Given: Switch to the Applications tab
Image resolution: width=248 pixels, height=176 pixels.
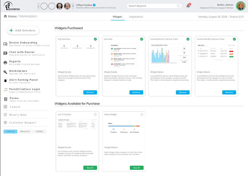Looking at the screenshot, I should (136, 17).
